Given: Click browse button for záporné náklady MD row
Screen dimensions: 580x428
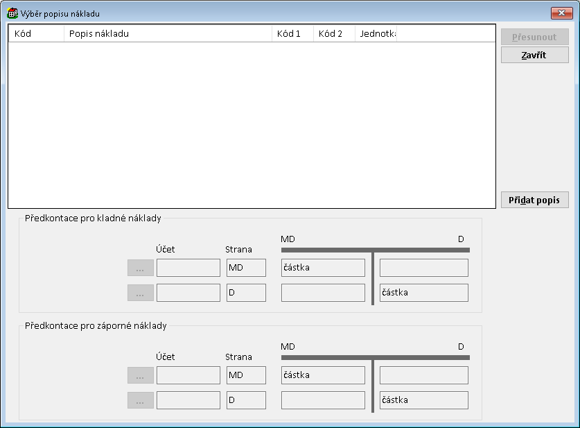Looking at the screenshot, I should point(140,375).
